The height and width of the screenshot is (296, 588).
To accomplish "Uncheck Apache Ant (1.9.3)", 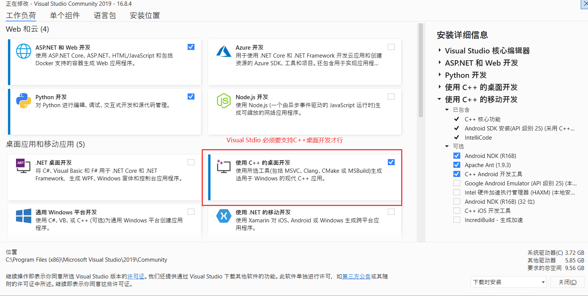I will pyautogui.click(x=456, y=165).
